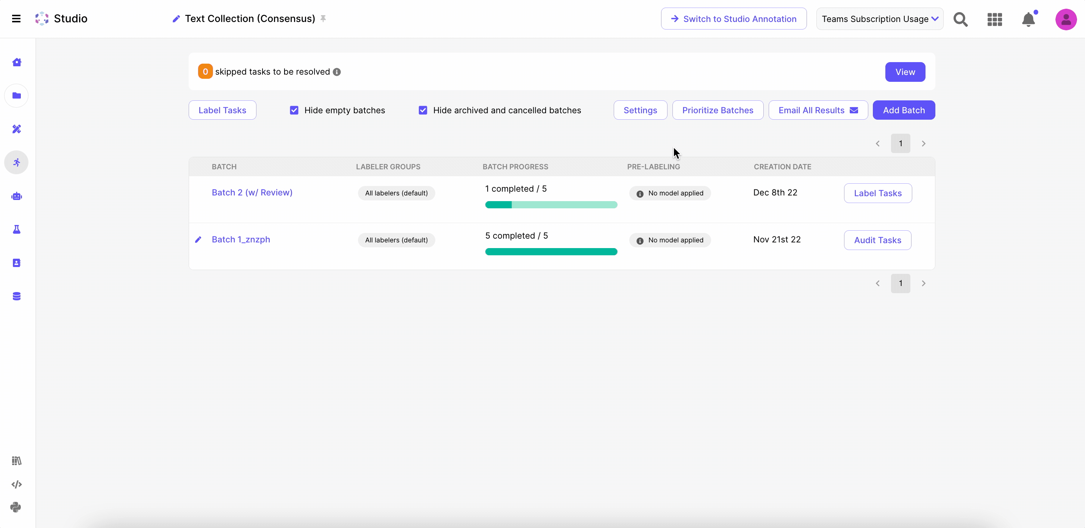Edit Batch 1_znzph name pencil icon
Viewport: 1085px width, 528px height.
pos(199,240)
